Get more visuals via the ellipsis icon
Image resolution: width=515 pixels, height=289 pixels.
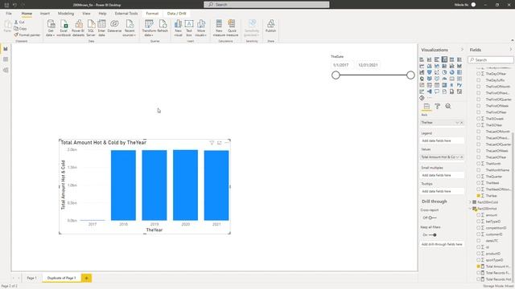[429, 98]
